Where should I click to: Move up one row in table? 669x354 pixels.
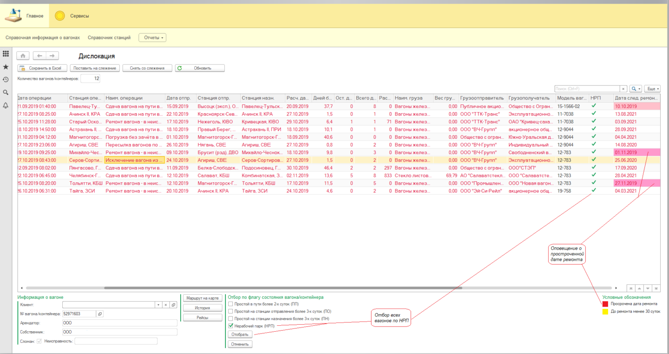[x=639, y=288]
